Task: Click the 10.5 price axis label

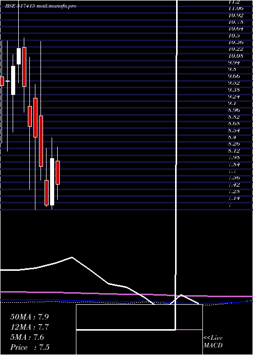Action: [x=234, y=35]
